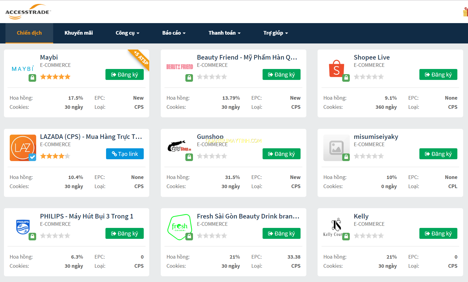
Task: Expand the Thanh toán dropdown
Action: coord(225,33)
